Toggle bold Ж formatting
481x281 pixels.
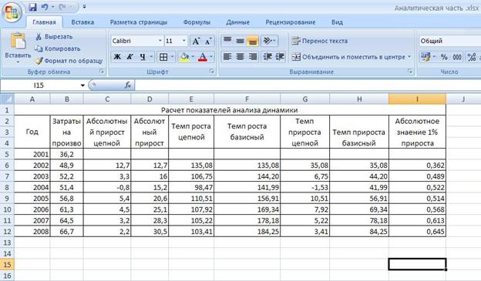(117, 57)
